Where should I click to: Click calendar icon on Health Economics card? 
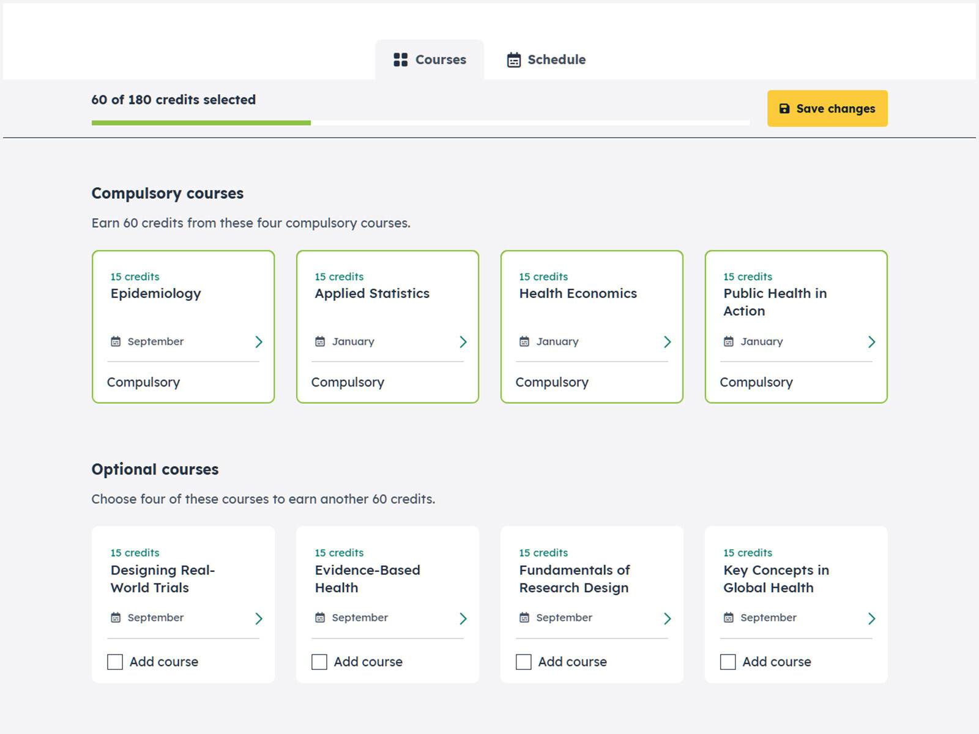click(x=524, y=341)
